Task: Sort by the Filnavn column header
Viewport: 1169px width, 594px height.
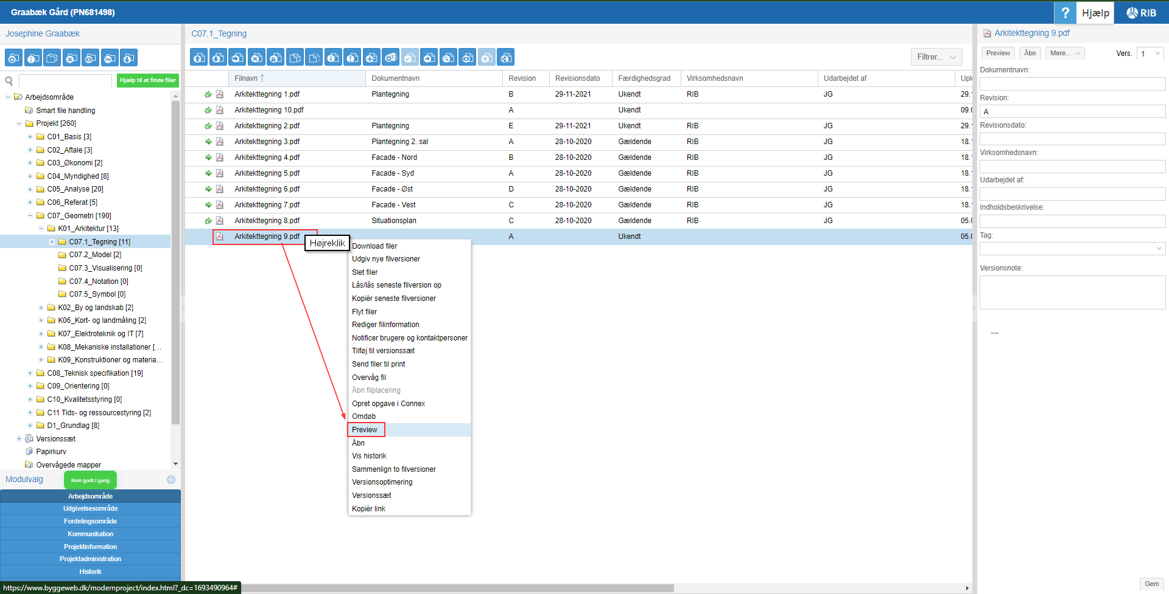Action: click(x=297, y=78)
